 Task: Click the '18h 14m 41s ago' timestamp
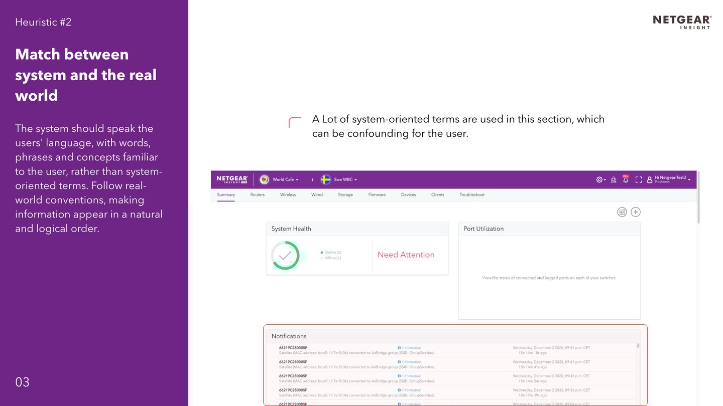click(533, 367)
